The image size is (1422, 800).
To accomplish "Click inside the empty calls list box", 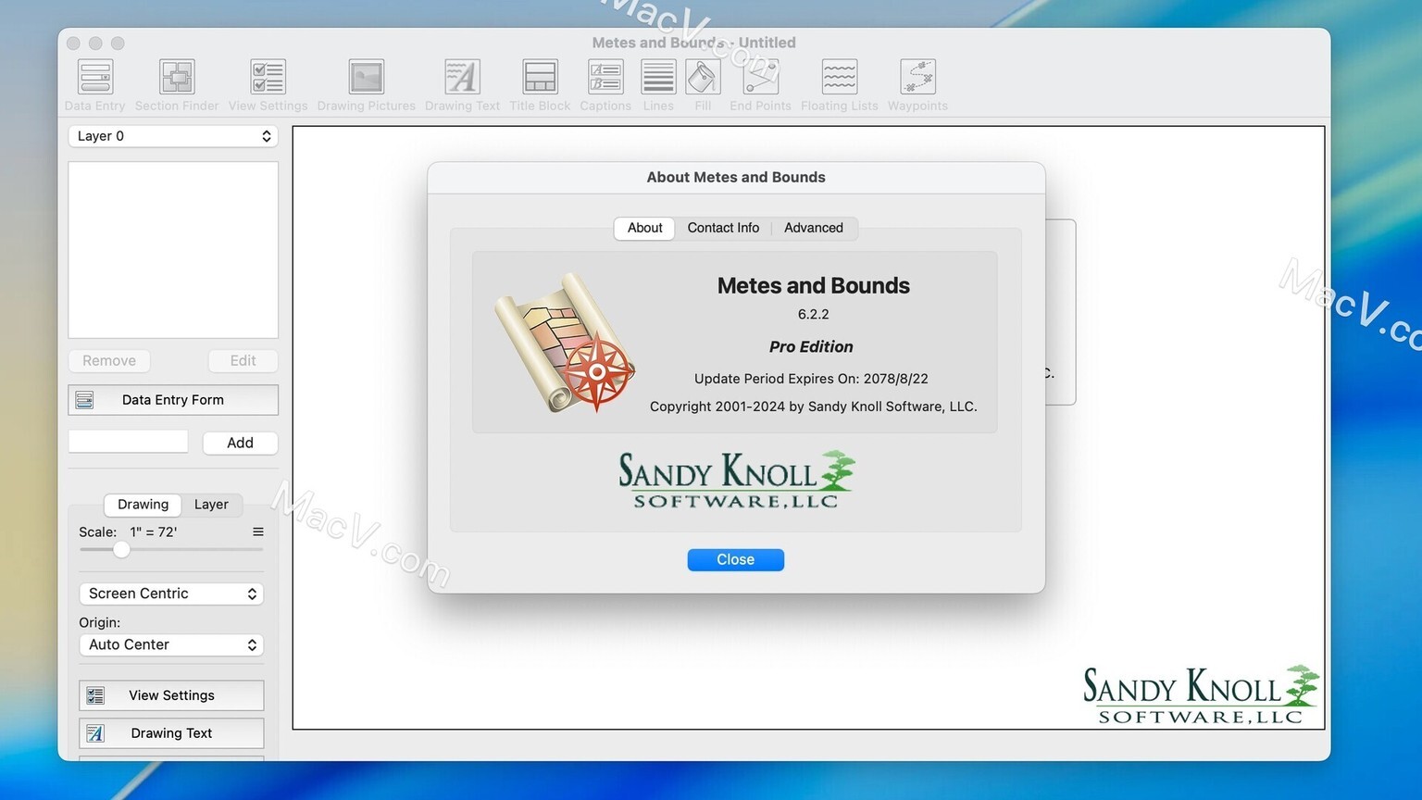I will tap(173, 250).
